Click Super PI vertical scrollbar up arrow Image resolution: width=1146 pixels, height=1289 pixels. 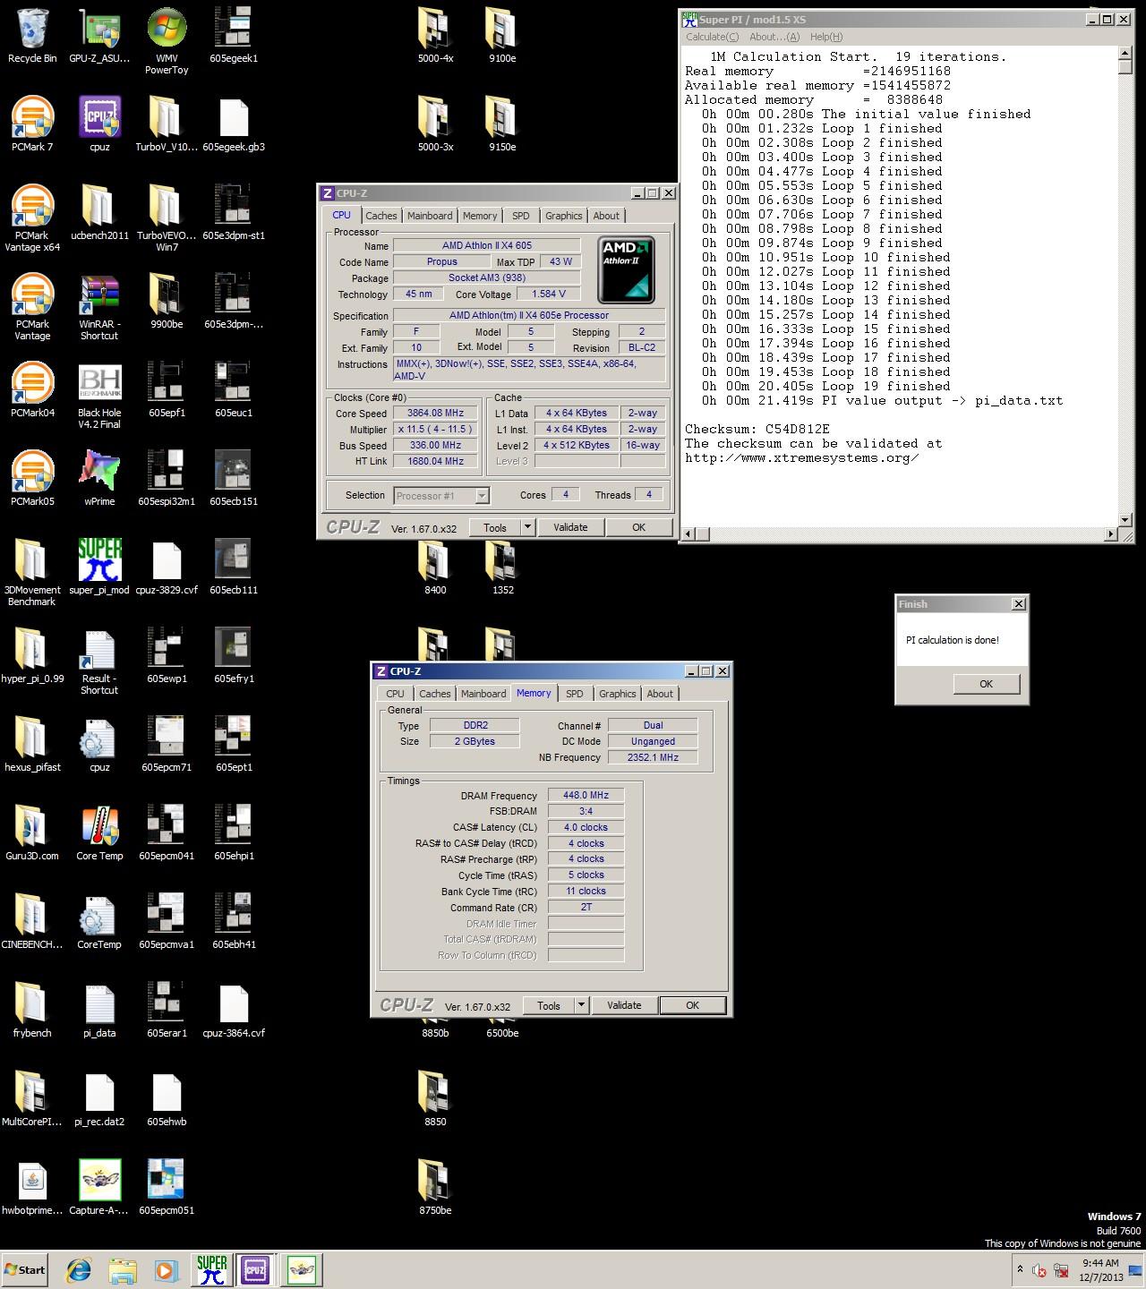click(1125, 54)
